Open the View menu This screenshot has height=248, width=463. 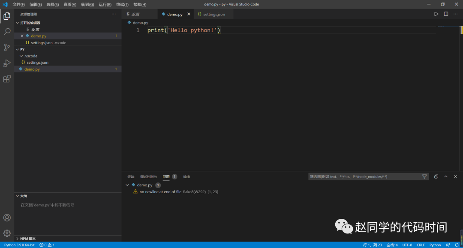(70, 4)
